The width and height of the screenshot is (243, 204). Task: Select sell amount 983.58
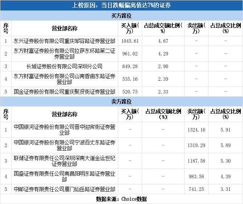click(x=196, y=176)
